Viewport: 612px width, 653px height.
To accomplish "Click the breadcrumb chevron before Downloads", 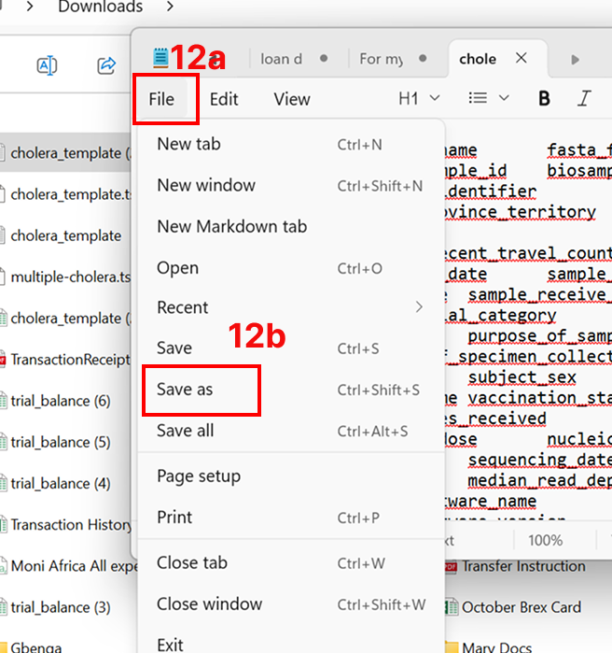I will [x=30, y=7].
